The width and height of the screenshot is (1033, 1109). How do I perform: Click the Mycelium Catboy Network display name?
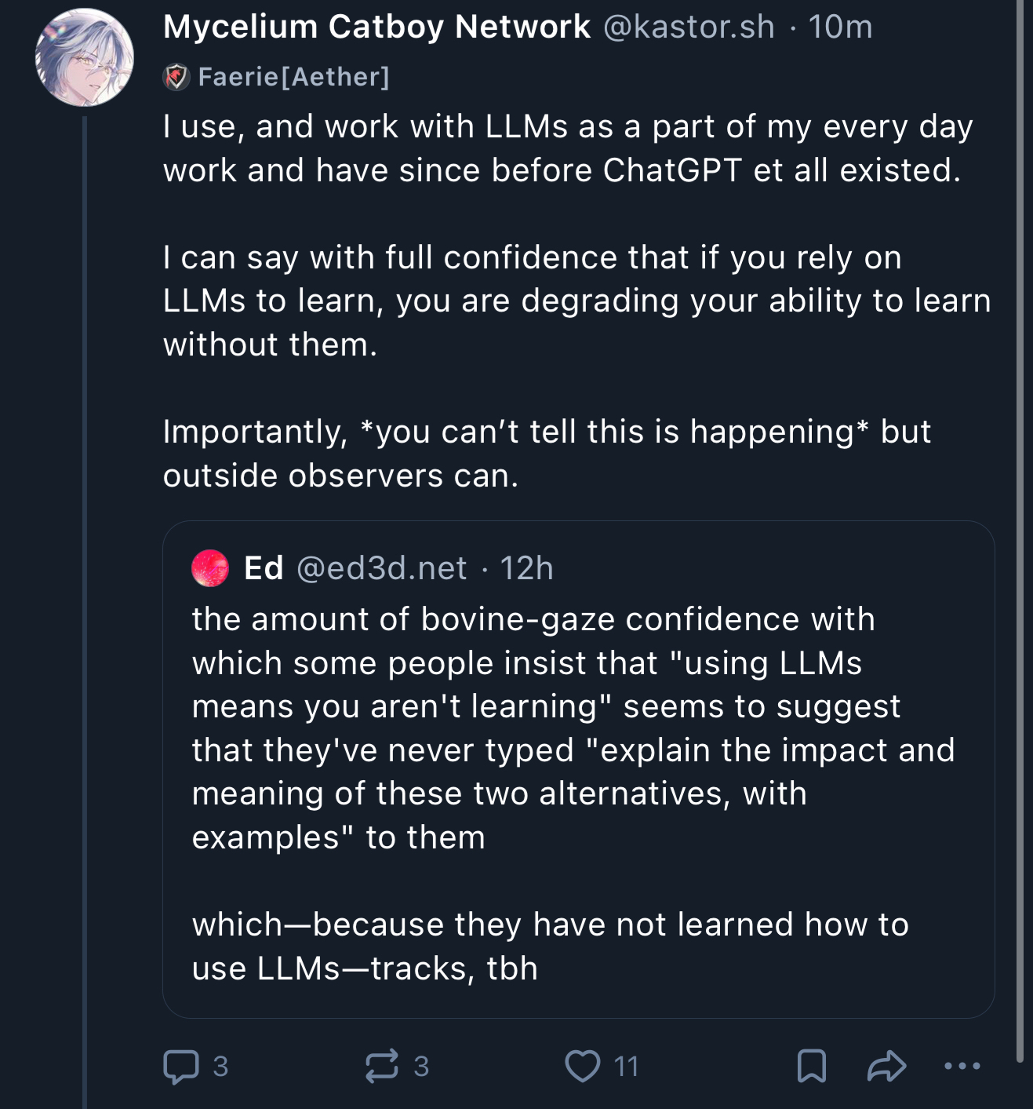376,27
